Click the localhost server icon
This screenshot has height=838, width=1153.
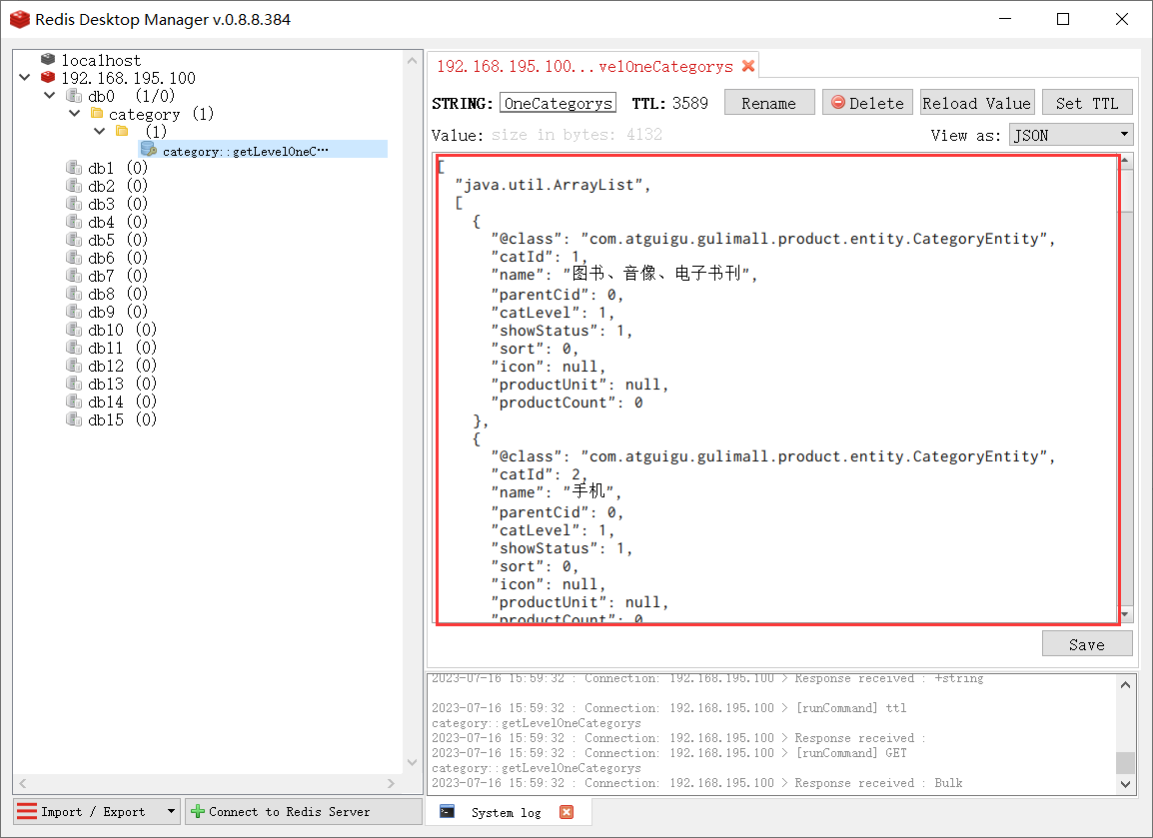48,60
